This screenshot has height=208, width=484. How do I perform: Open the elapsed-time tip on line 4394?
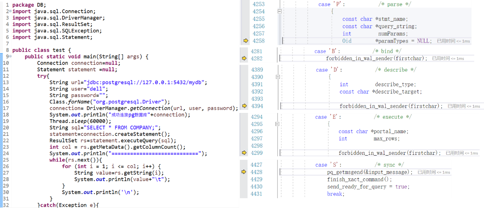[464, 106]
